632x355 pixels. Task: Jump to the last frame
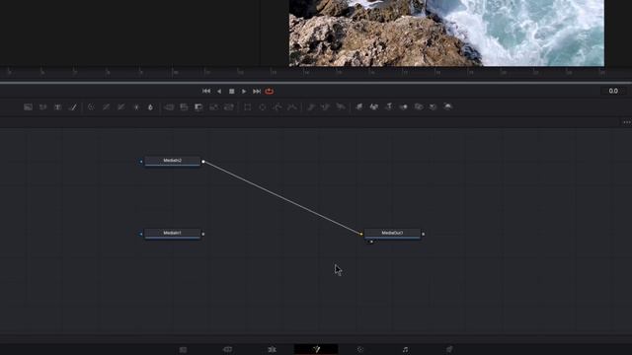coord(257,92)
